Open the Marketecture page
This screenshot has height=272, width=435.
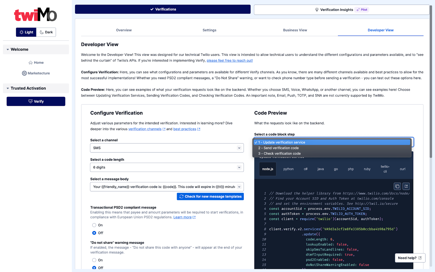pyautogui.click(x=36, y=73)
